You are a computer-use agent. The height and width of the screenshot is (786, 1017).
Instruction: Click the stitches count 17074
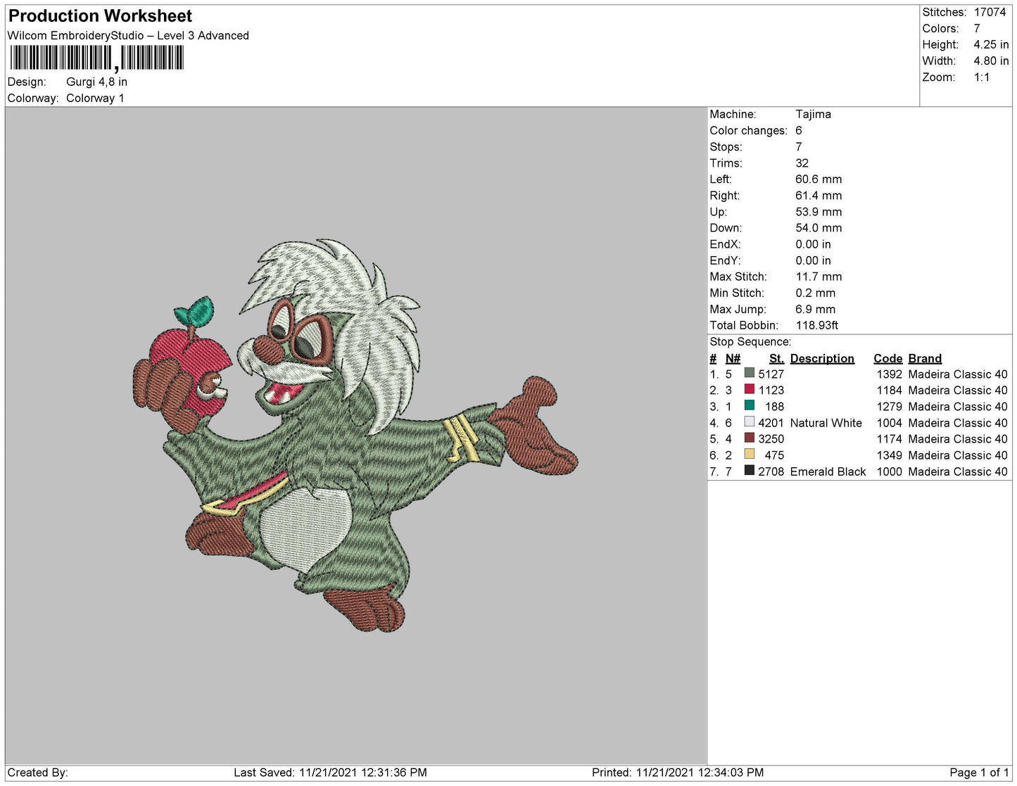pos(990,12)
